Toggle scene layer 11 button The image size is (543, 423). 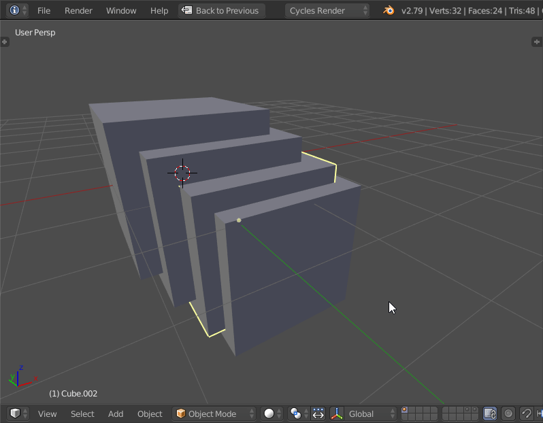point(404,417)
